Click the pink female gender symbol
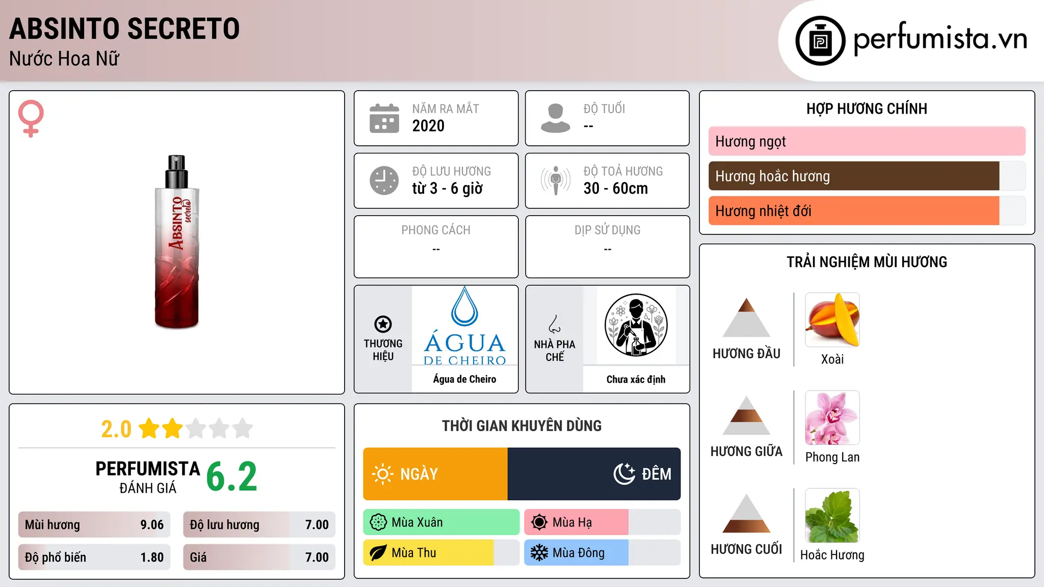Screen dimensions: 1044x587 point(31,118)
